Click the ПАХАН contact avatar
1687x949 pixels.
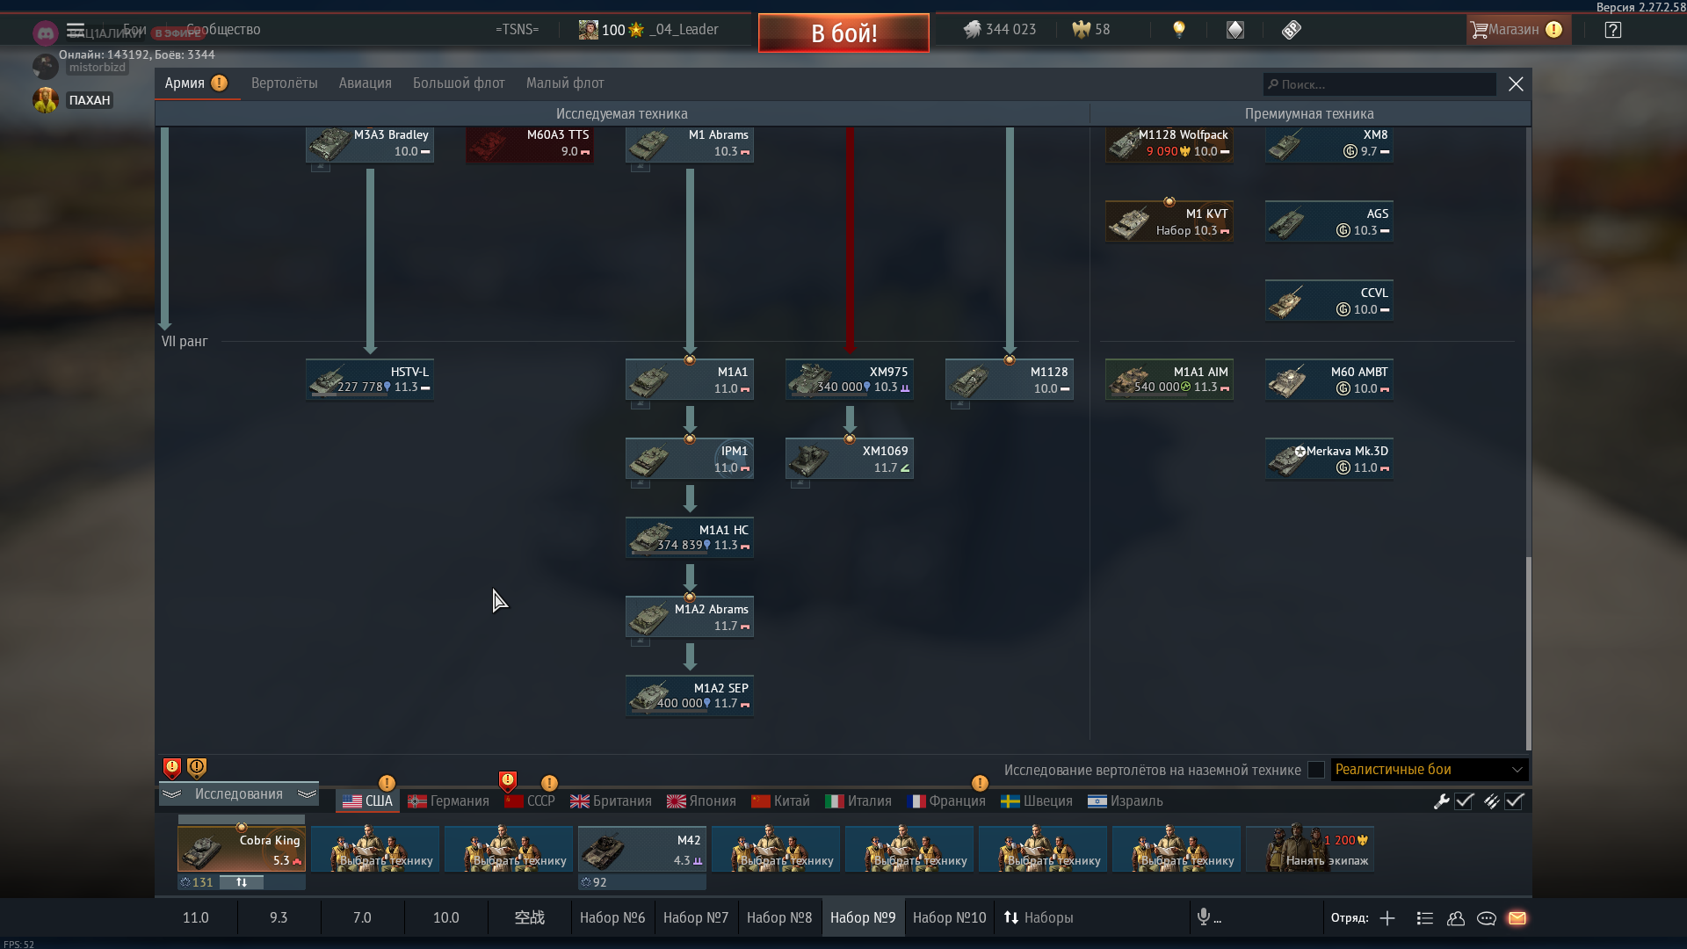tap(46, 100)
